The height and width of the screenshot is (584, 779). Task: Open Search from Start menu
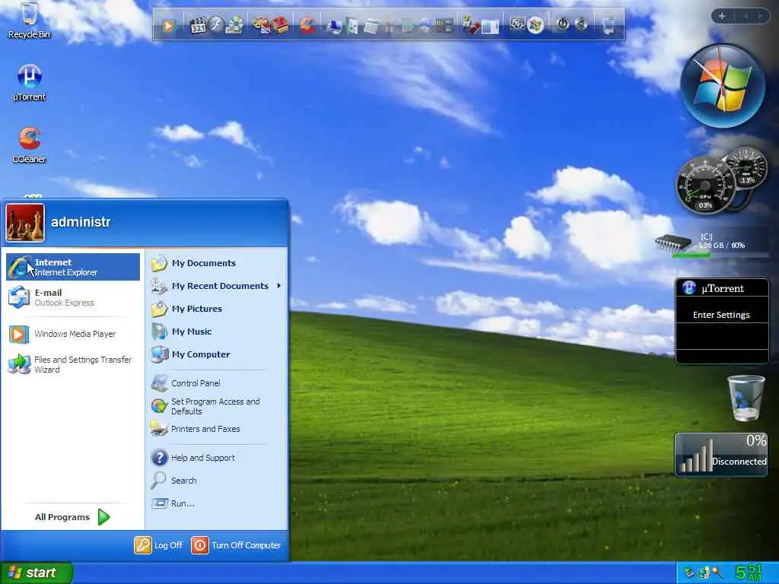pyautogui.click(x=216, y=481)
